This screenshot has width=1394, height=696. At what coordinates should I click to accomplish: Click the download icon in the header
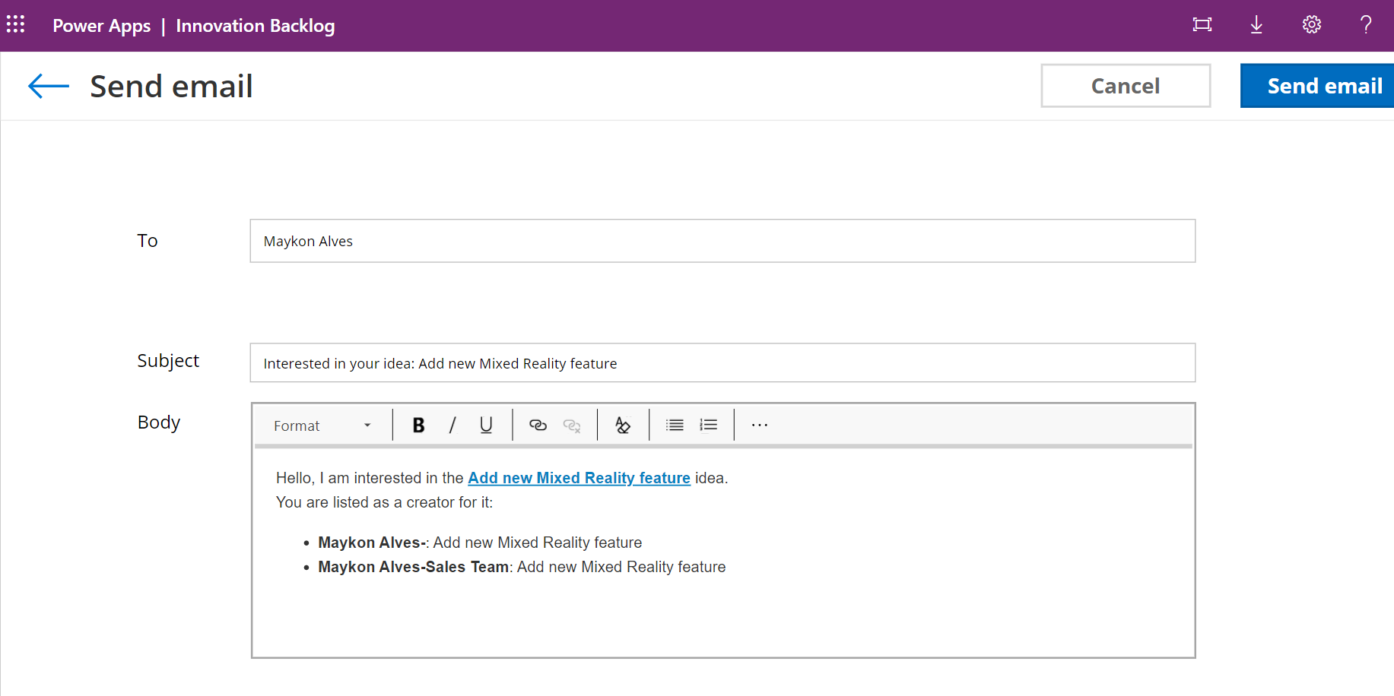click(1256, 24)
